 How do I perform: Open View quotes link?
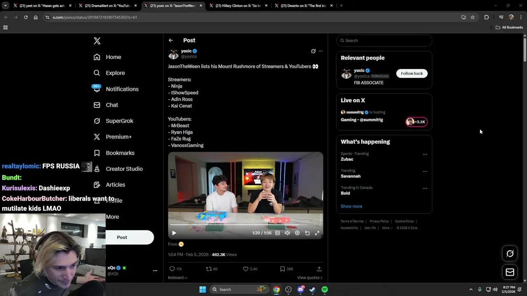[310, 277]
